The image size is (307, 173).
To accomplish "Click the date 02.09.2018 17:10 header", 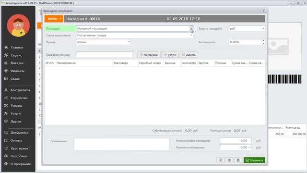I will click(x=183, y=19).
